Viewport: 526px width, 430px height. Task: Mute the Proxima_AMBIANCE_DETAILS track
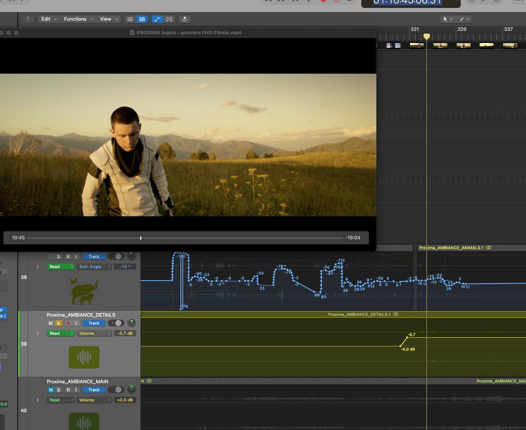coord(51,323)
